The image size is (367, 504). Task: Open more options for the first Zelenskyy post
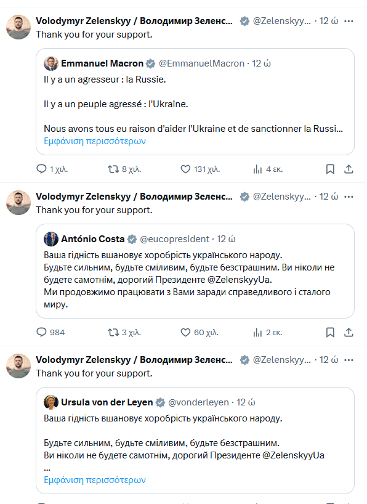click(x=349, y=21)
